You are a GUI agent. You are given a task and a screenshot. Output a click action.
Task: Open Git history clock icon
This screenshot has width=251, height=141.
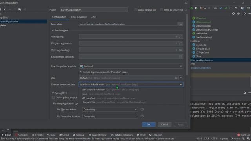coord(231,8)
